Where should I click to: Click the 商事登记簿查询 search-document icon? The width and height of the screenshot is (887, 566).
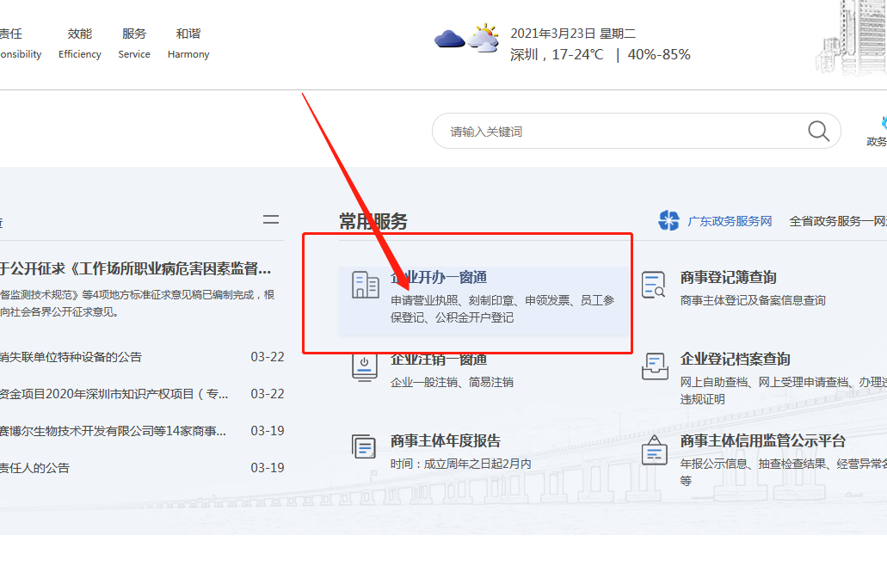656,284
